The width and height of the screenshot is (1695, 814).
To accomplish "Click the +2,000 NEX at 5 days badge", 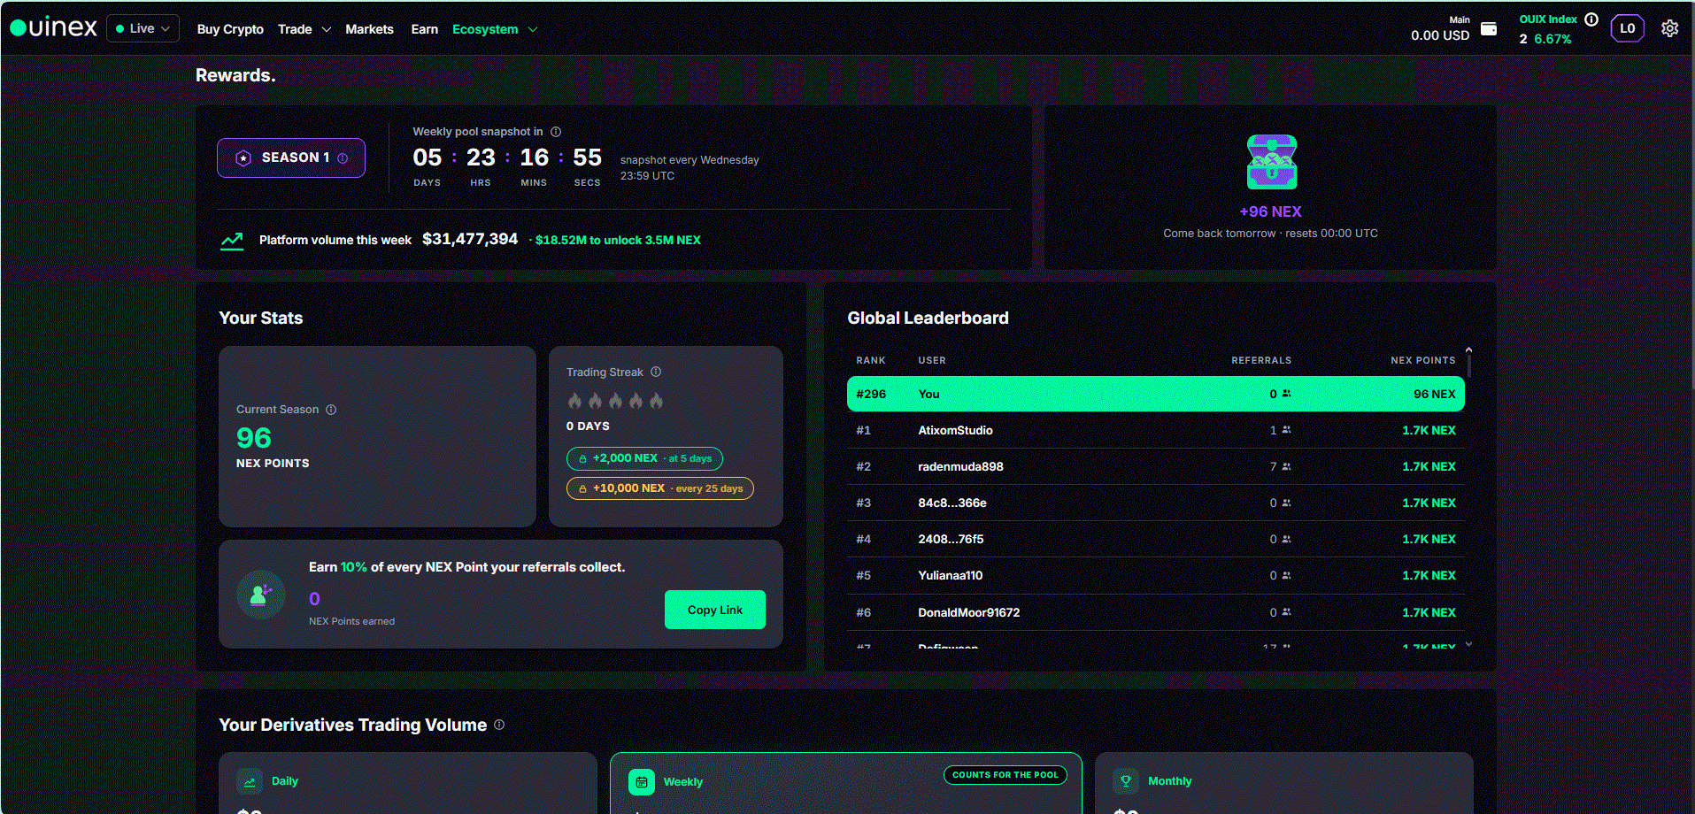I will [x=644, y=459].
